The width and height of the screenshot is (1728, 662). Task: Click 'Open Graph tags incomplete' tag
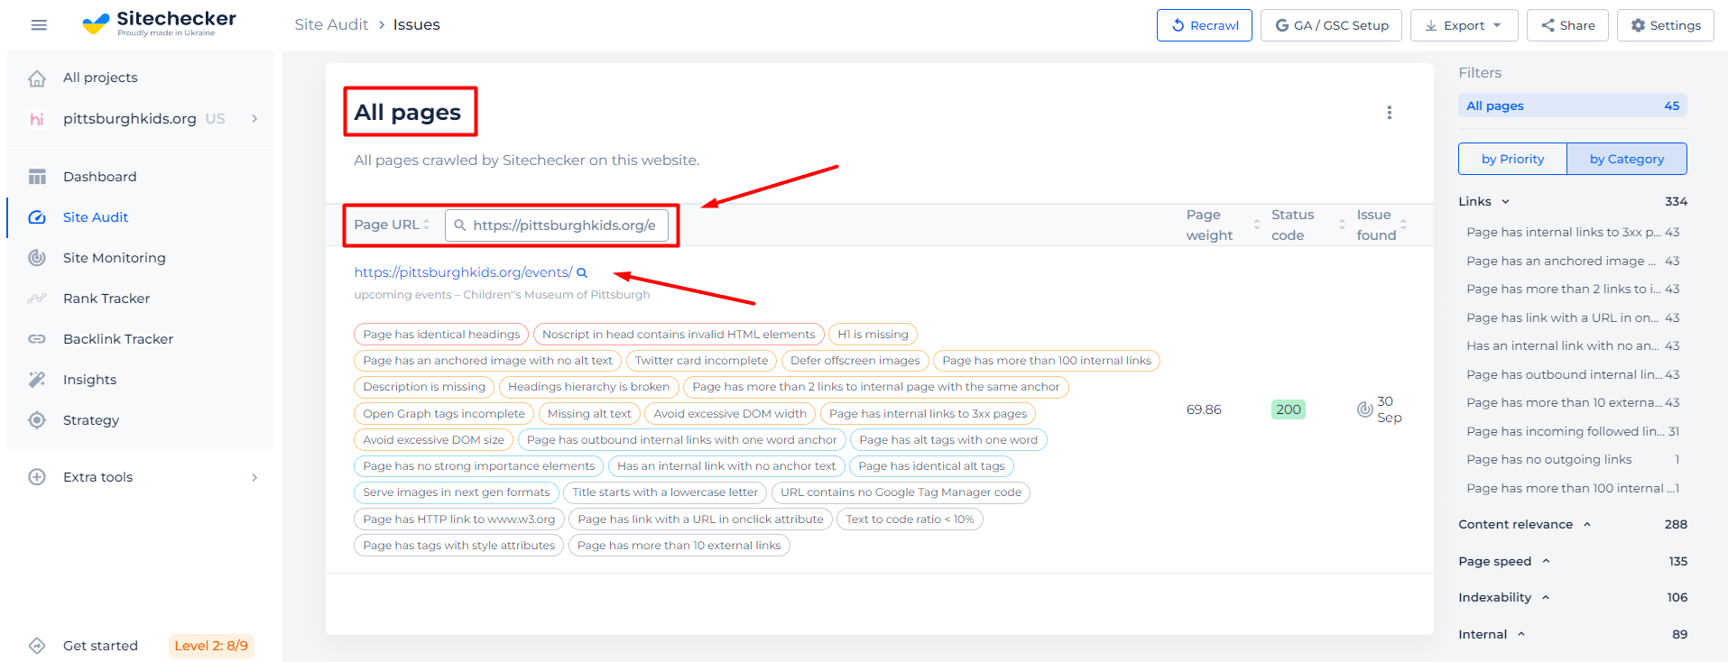(444, 414)
